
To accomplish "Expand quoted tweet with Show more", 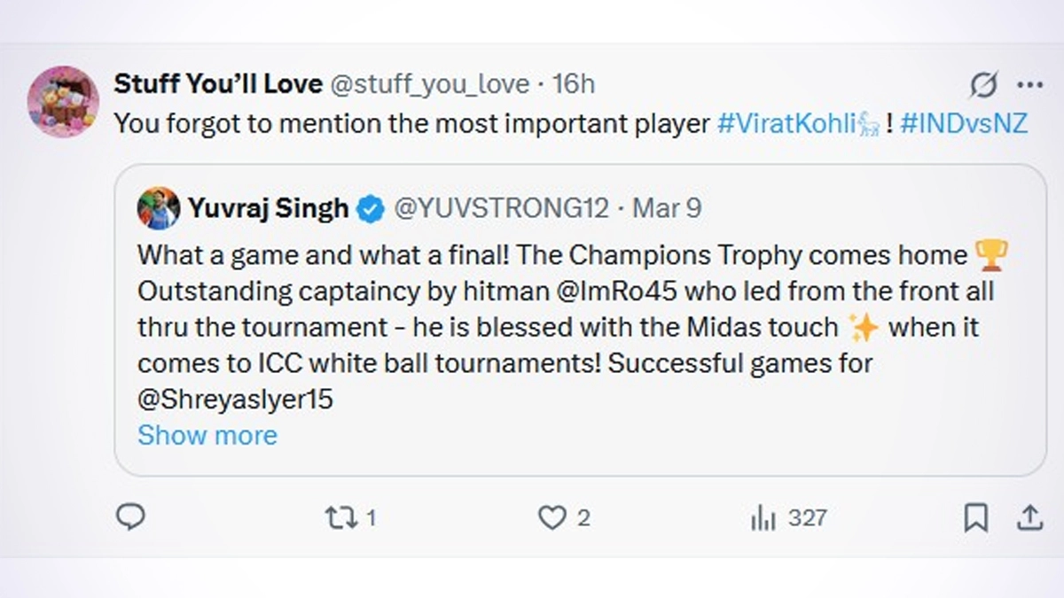I will point(207,435).
